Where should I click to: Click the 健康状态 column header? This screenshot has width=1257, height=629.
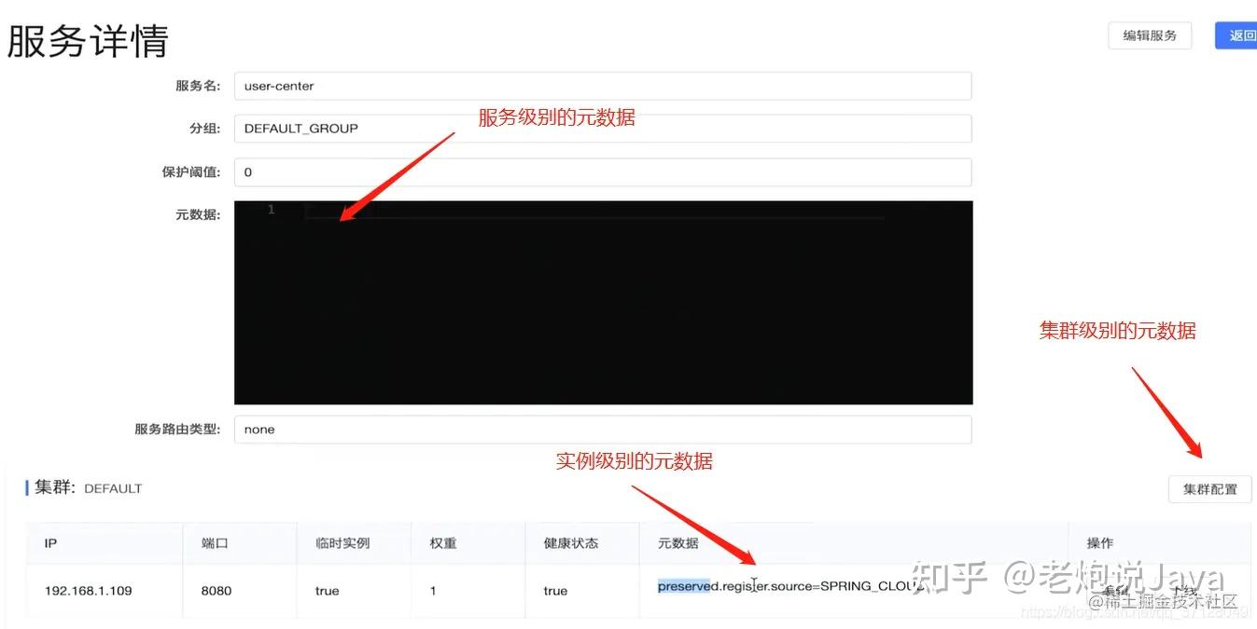click(570, 543)
